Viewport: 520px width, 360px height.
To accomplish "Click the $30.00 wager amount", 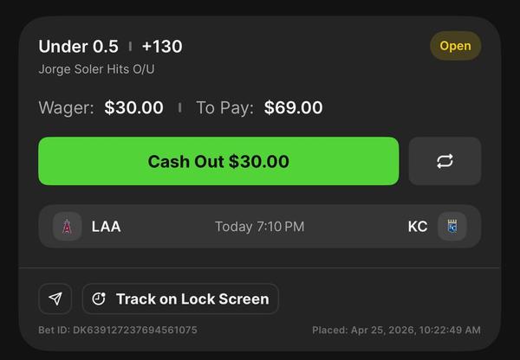I will [x=133, y=108].
